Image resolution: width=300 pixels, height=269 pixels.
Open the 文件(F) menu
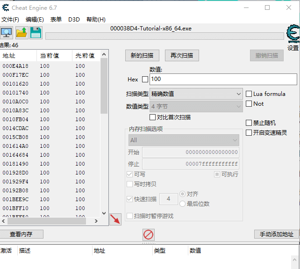10,20
